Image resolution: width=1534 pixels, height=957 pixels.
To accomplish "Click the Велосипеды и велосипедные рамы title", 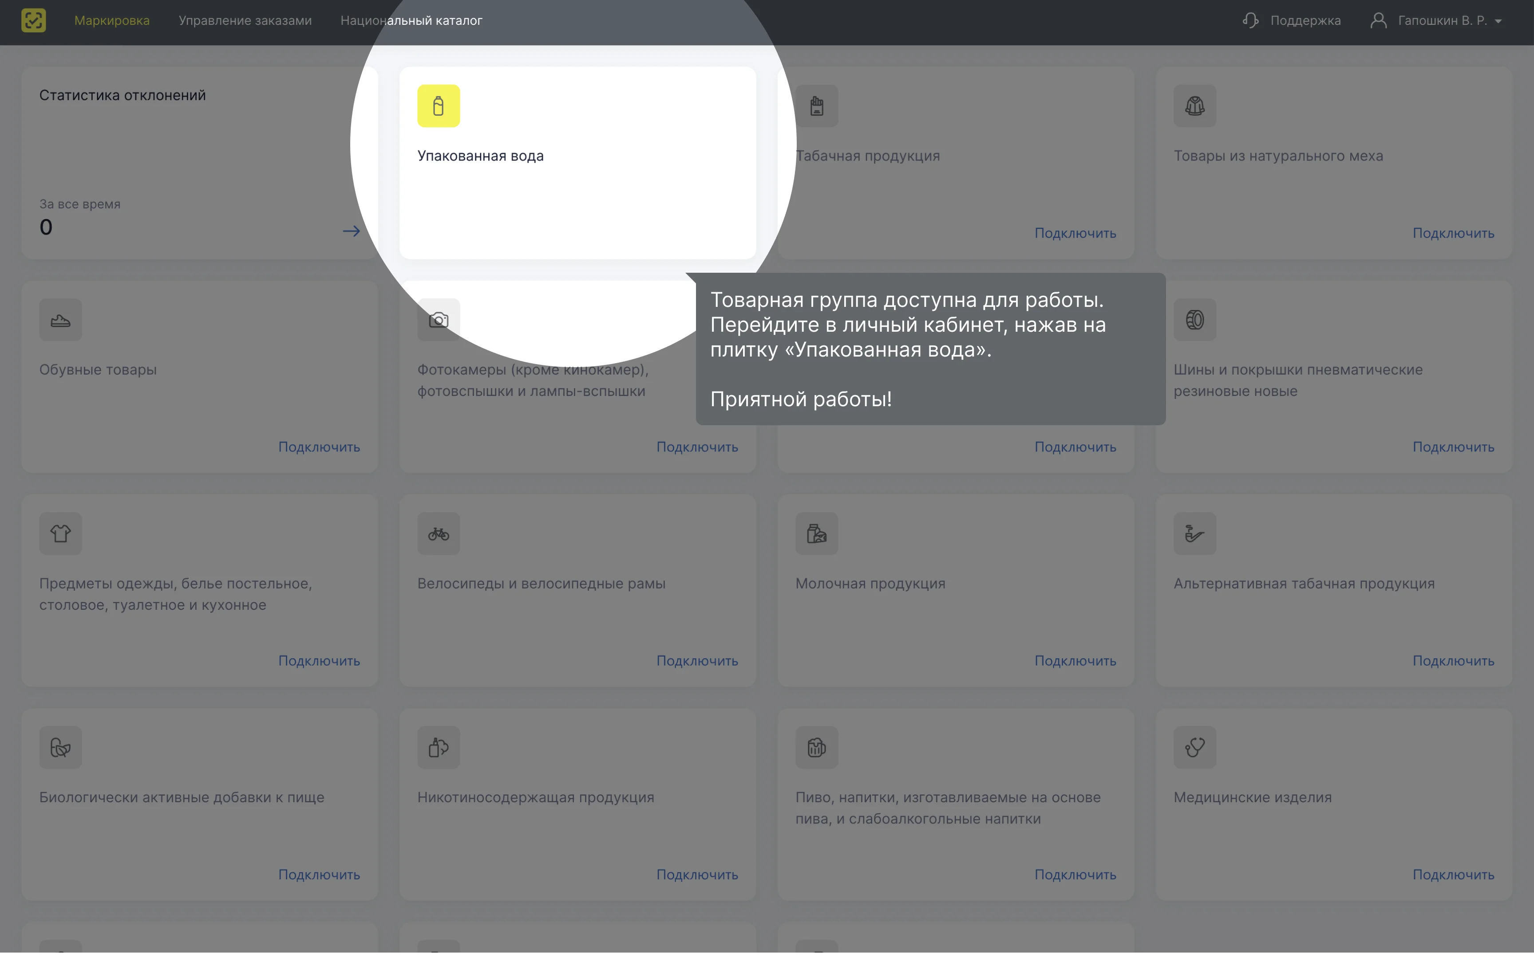I will 542,584.
